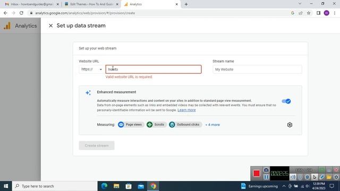
Task: Bookmark this page with star icon
Action: point(309,13)
